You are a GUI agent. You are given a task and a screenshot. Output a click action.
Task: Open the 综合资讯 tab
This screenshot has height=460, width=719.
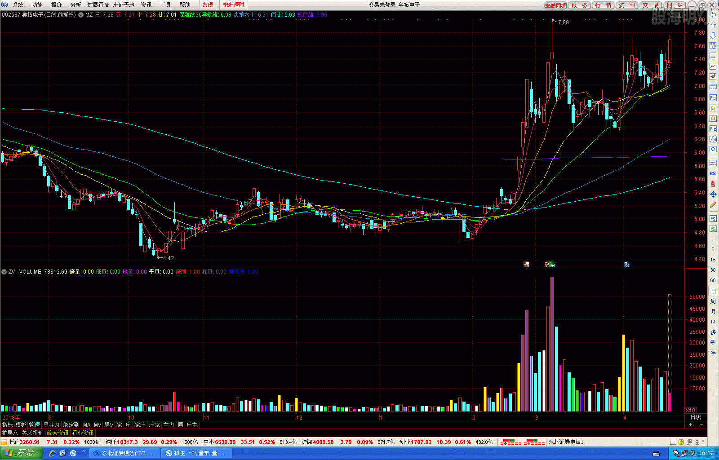tap(58, 433)
